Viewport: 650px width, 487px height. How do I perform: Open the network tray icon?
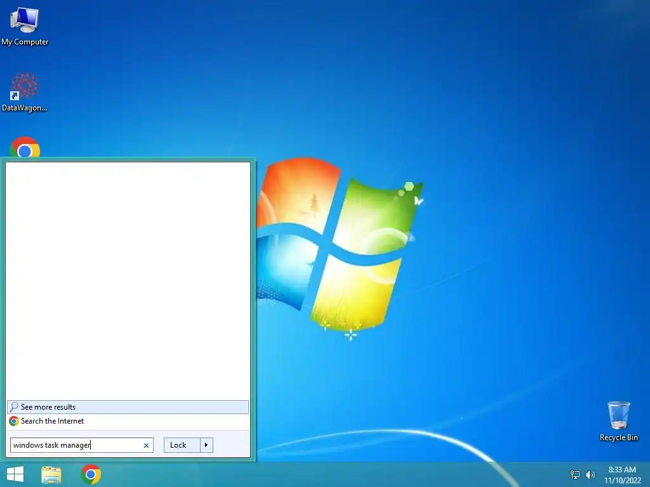tap(575, 474)
